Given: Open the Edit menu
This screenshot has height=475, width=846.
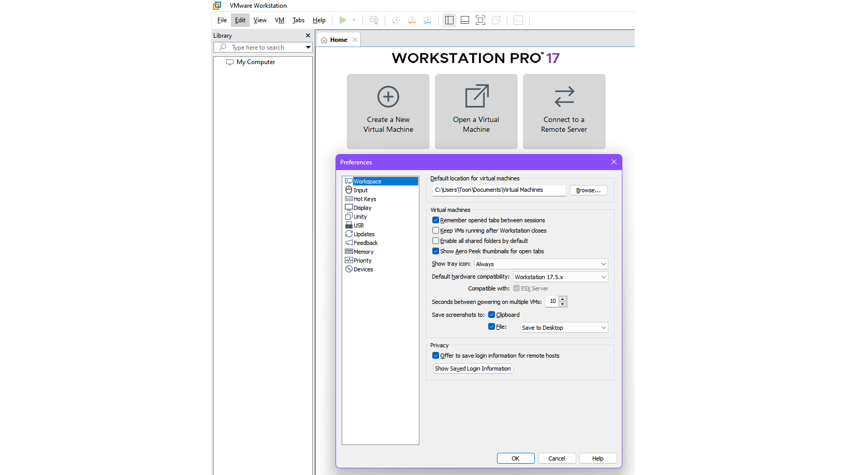Looking at the screenshot, I should click(240, 20).
